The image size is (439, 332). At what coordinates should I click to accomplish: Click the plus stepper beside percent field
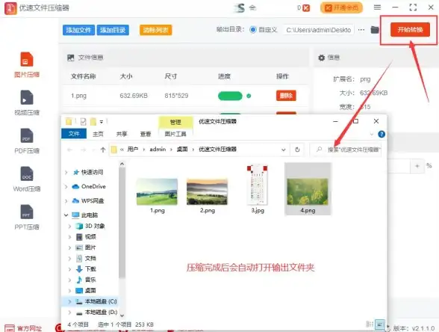pos(417,166)
